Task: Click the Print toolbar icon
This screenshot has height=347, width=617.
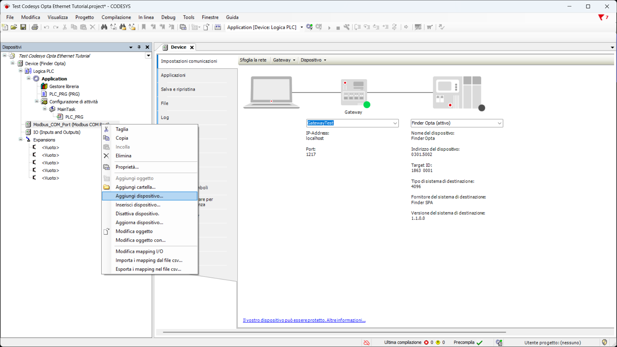Action: tap(35, 27)
